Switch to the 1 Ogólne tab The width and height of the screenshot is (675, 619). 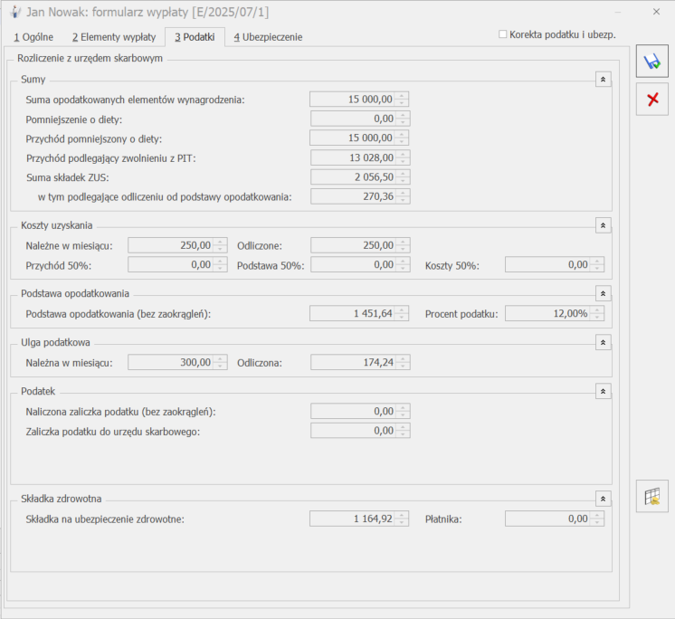point(33,37)
